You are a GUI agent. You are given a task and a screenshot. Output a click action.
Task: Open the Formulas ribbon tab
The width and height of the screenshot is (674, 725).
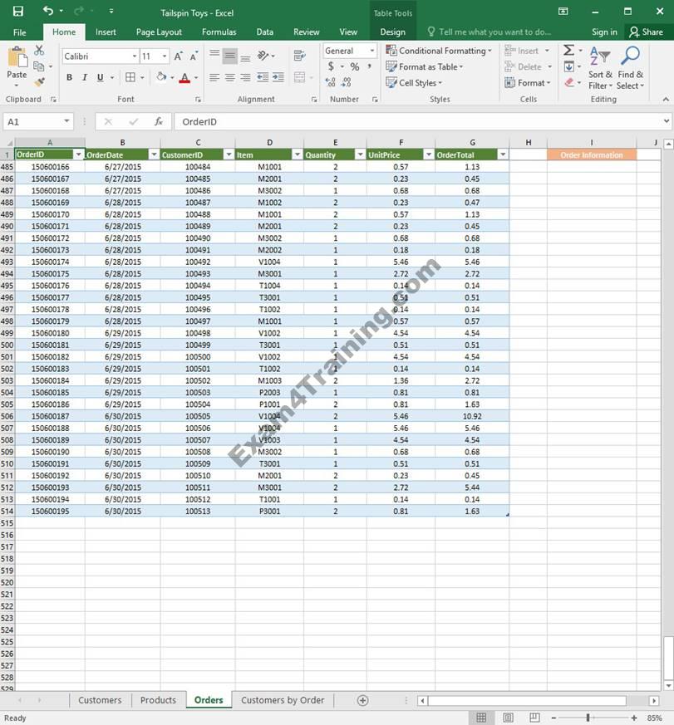pos(219,32)
